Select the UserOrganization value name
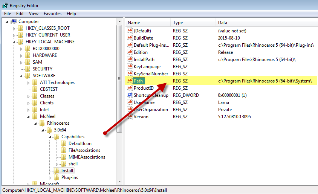 [151, 110]
